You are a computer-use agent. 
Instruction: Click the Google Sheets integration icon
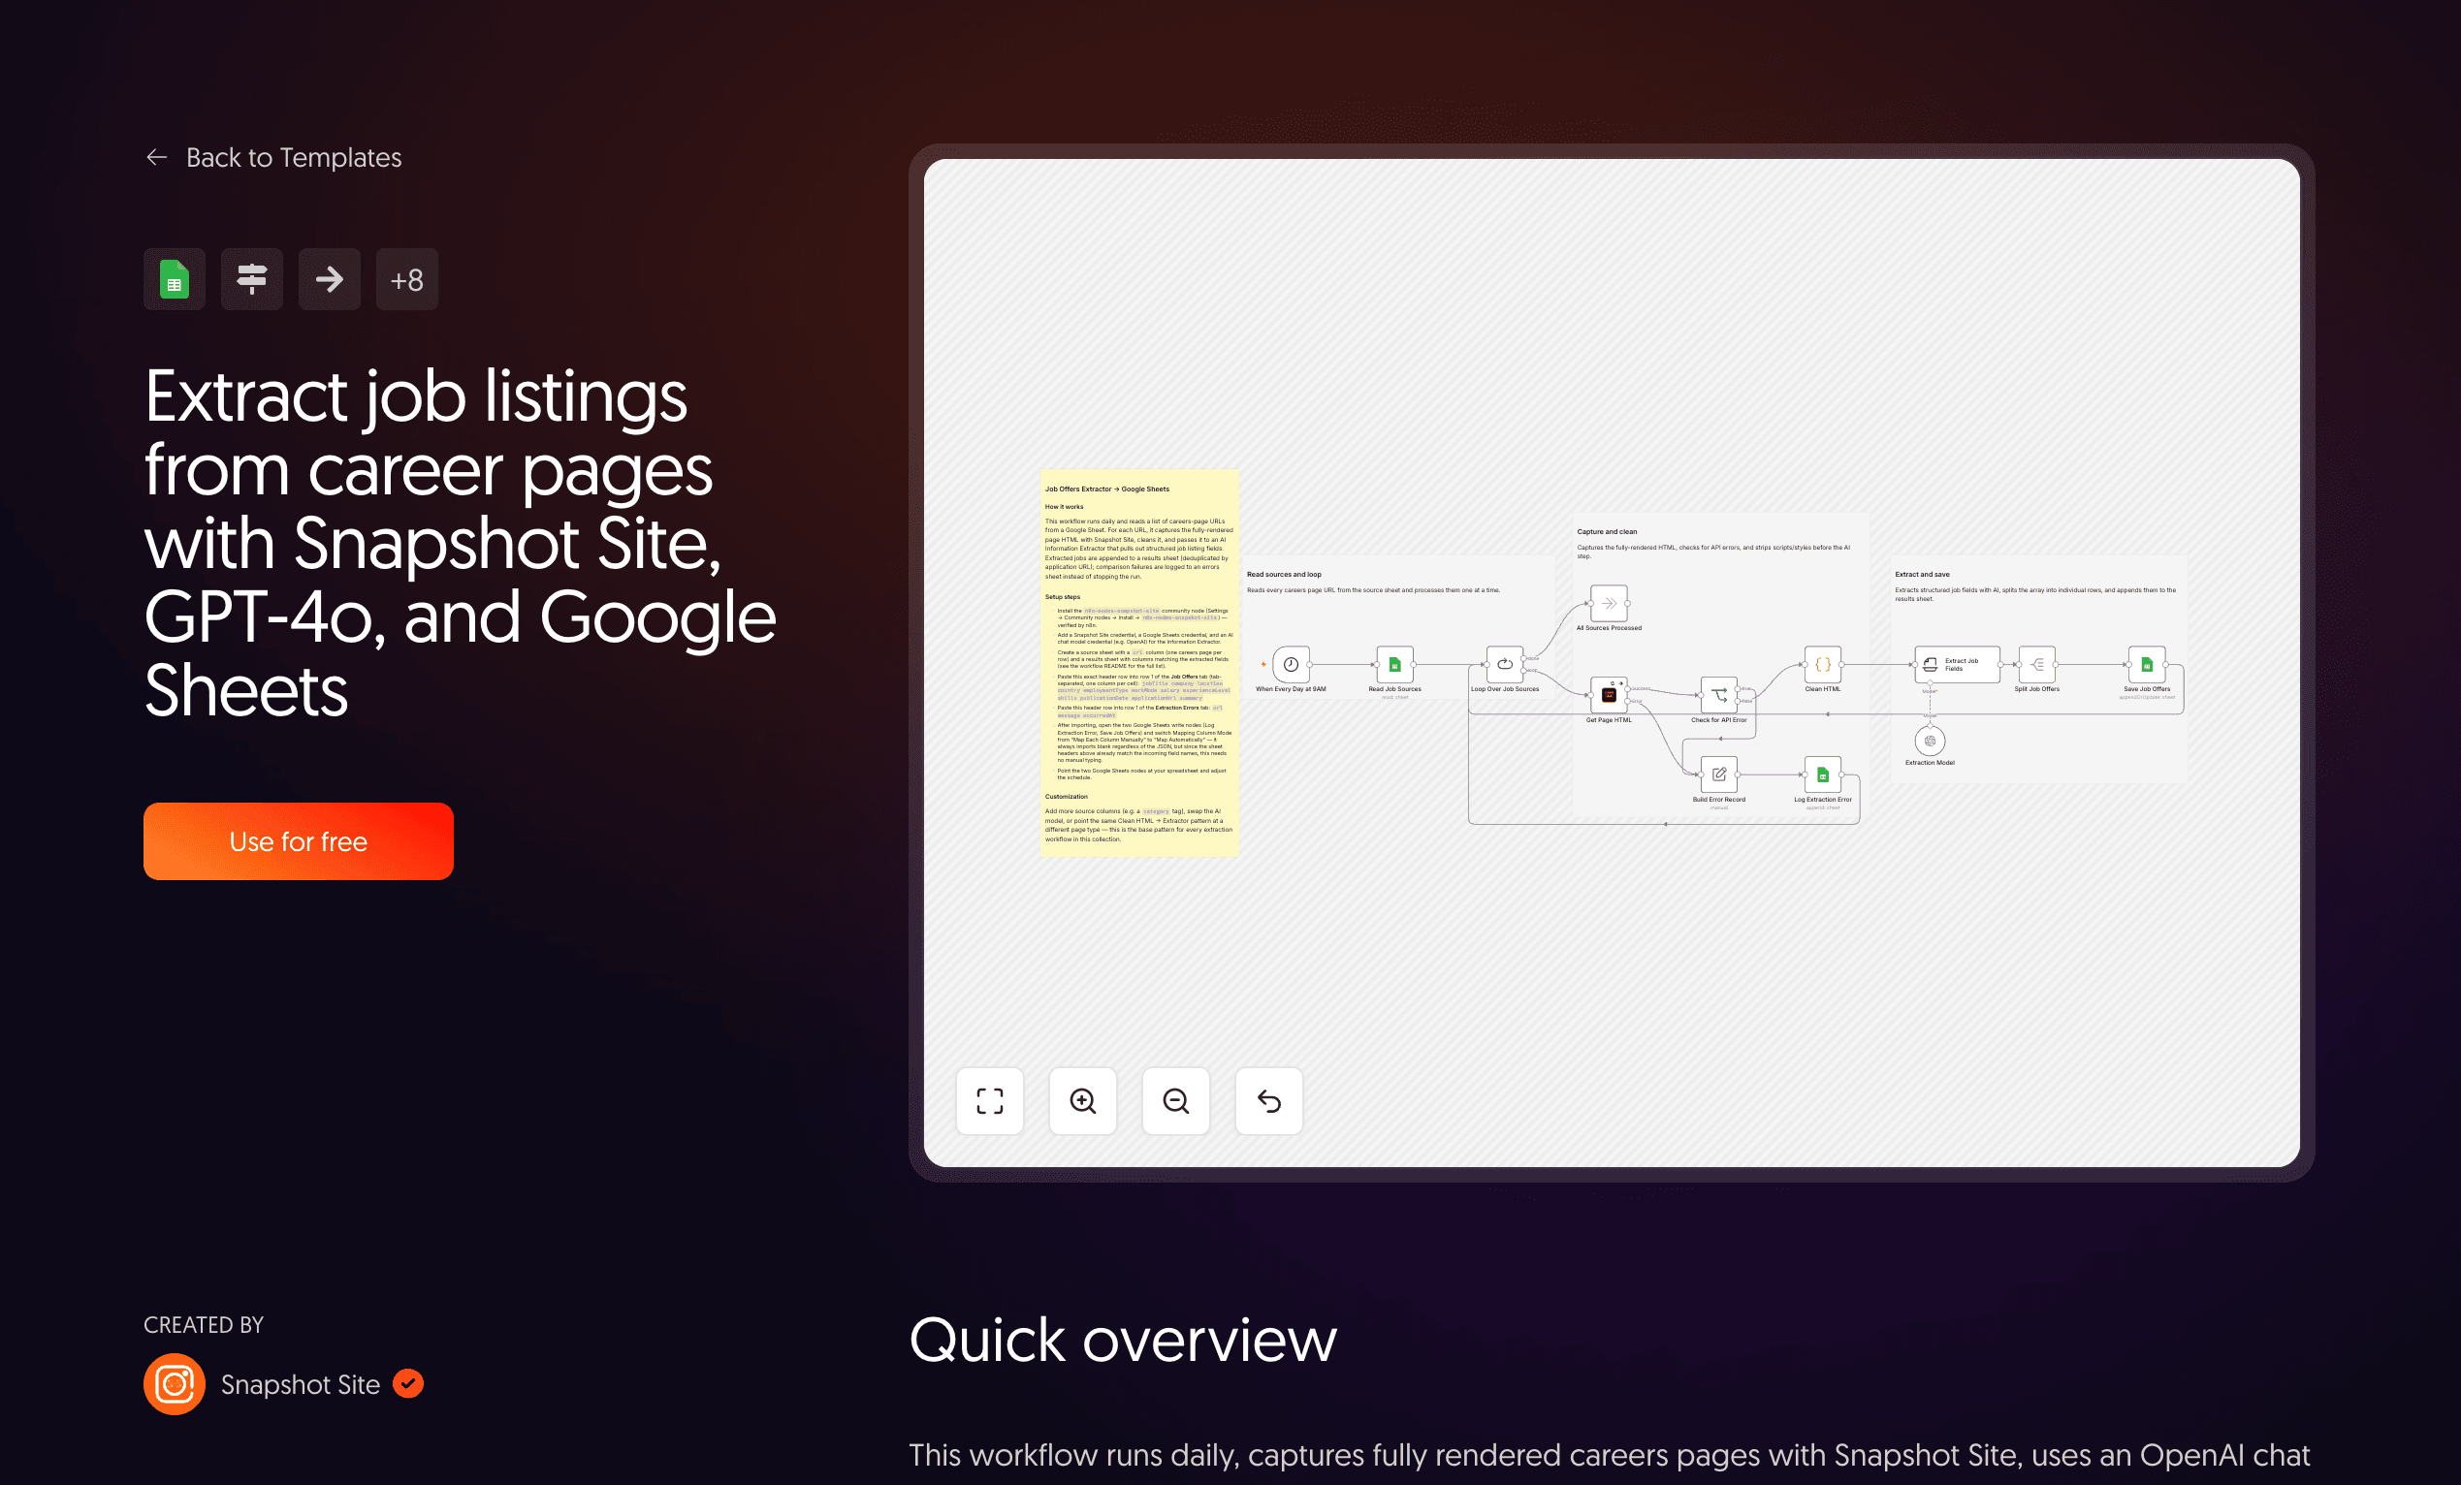[x=174, y=279]
